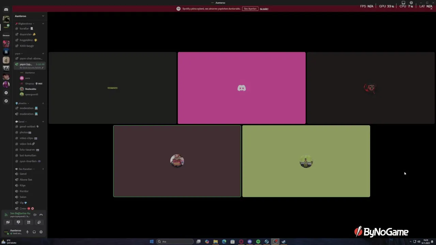This screenshot has width=436, height=245.
Task: Add channel to yayın category
Action: pyautogui.click(x=43, y=53)
